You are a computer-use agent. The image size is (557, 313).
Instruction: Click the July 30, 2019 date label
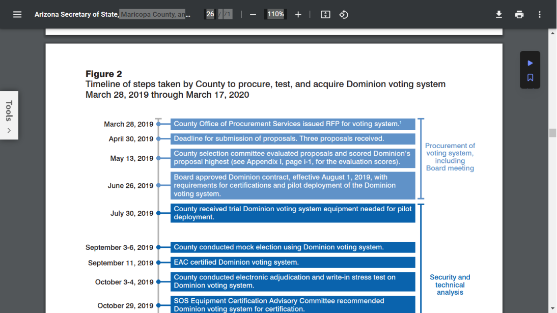[x=132, y=214]
